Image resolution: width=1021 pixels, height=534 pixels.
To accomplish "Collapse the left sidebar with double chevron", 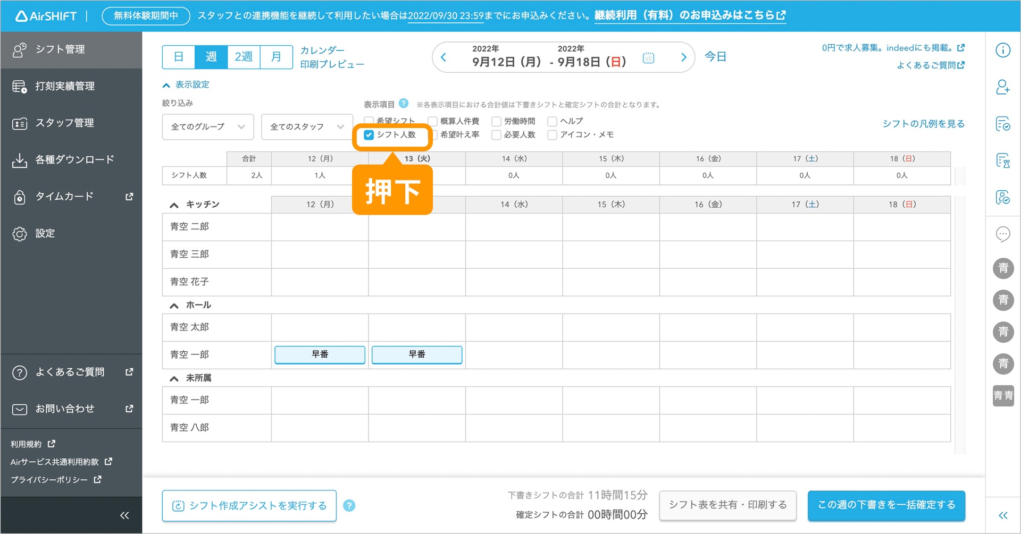I will click(x=124, y=515).
